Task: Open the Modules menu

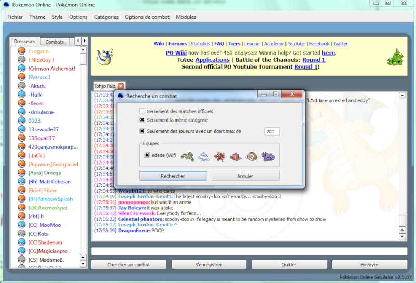Action: [x=186, y=17]
